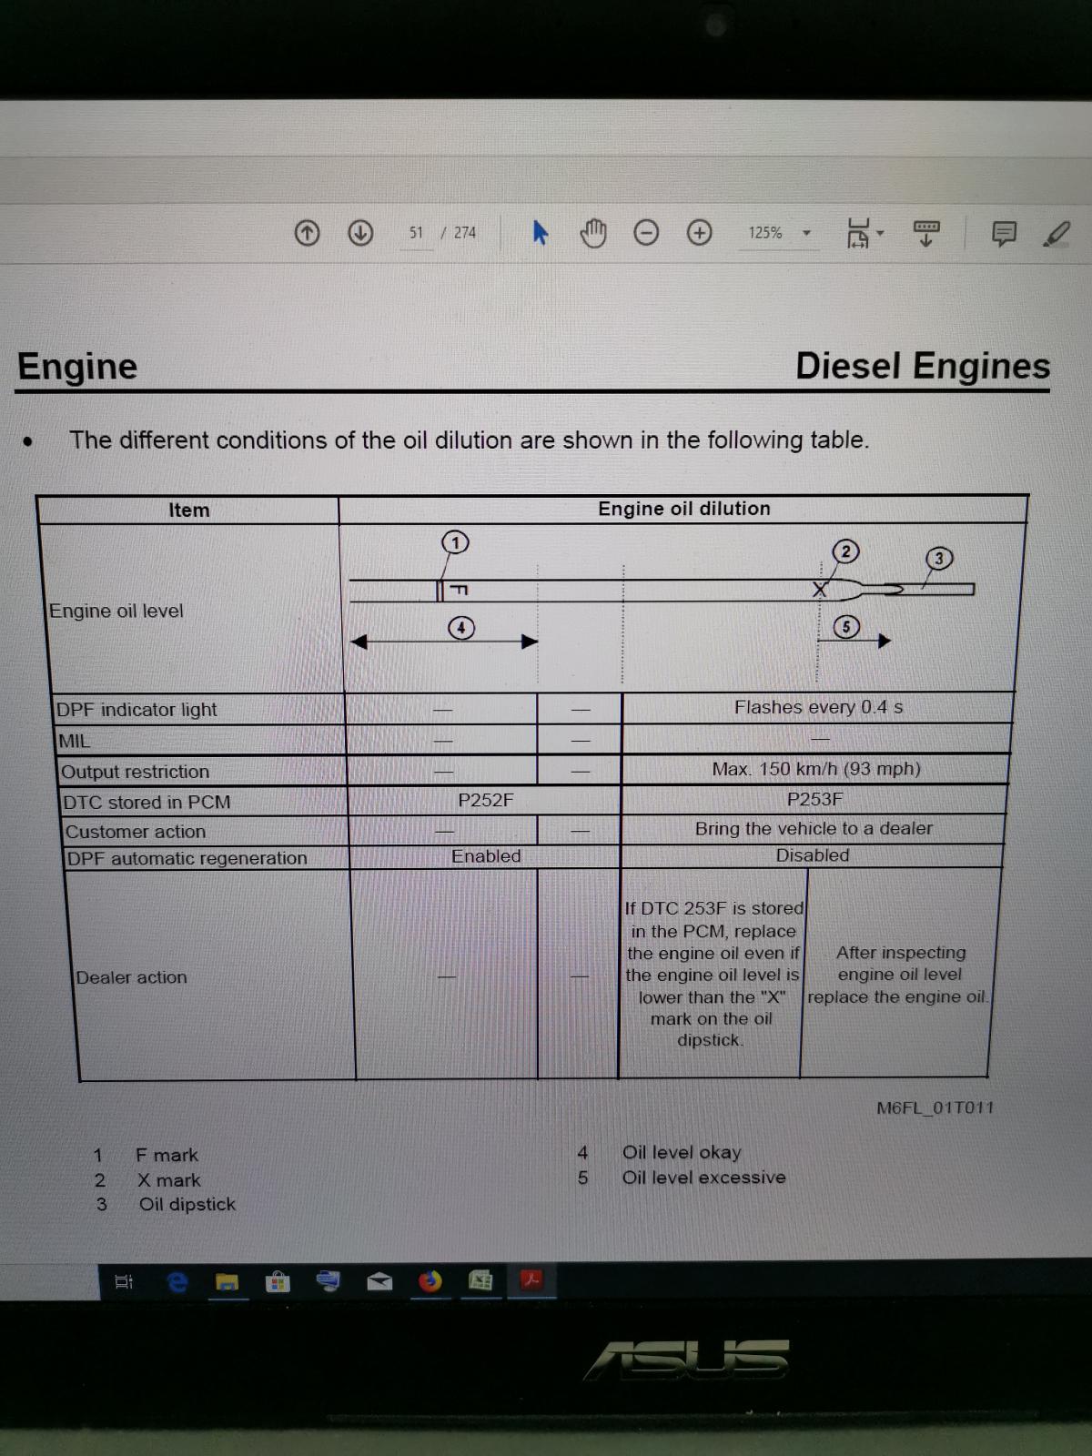Zoom in with the plus button
Screen dimensions: 1092x1456
699,233
